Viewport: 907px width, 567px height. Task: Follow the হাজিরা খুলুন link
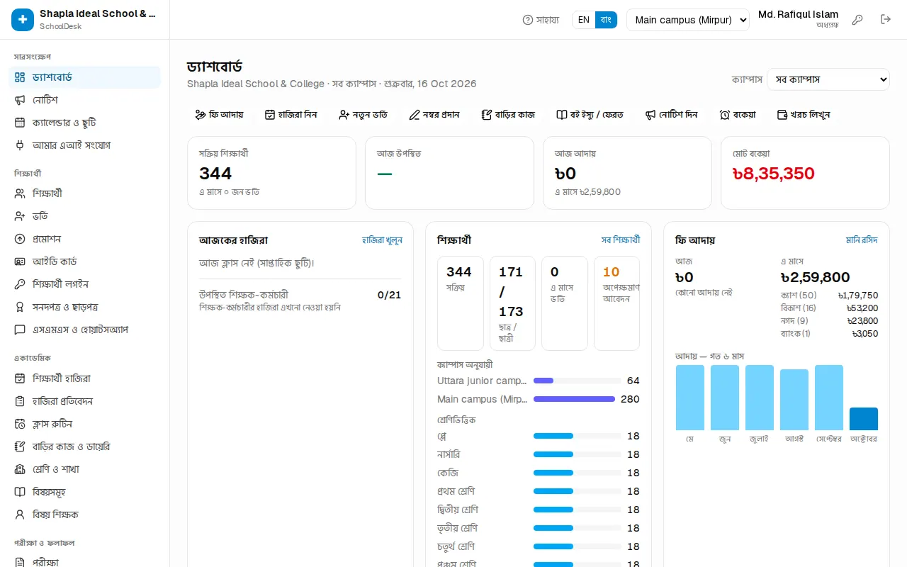(382, 240)
